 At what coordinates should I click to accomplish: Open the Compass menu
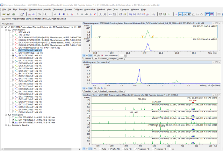click(x=125, y=10)
